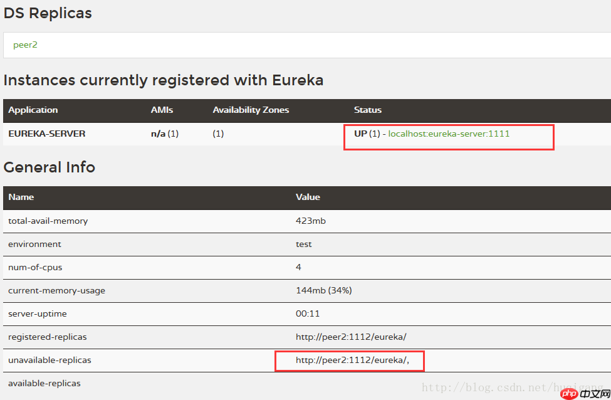The image size is (611, 400).
Task: Click the Application column header
Action: point(33,110)
